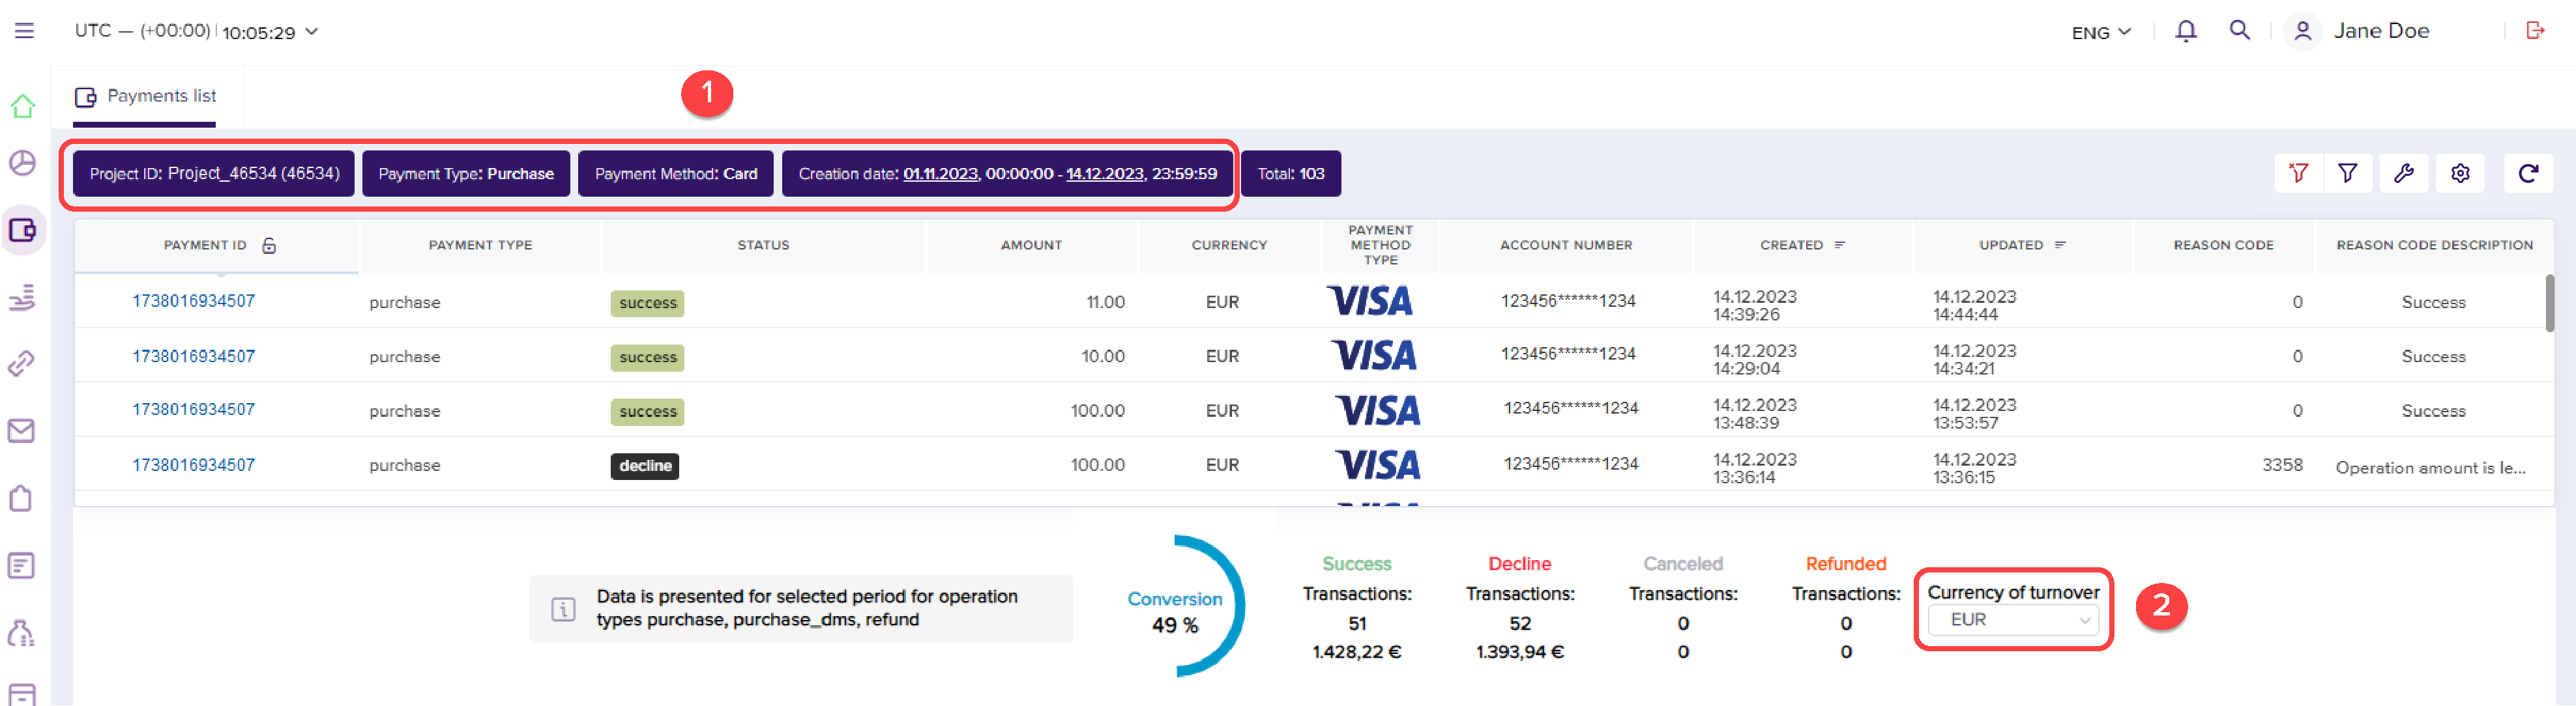This screenshot has width=2576, height=706.
Task: Open payment ID in the 11.00 EUR row
Action: point(193,301)
